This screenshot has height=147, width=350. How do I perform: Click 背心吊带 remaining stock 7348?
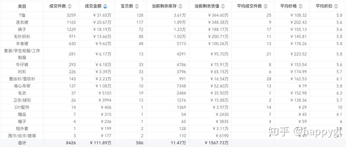click(x=181, y=86)
